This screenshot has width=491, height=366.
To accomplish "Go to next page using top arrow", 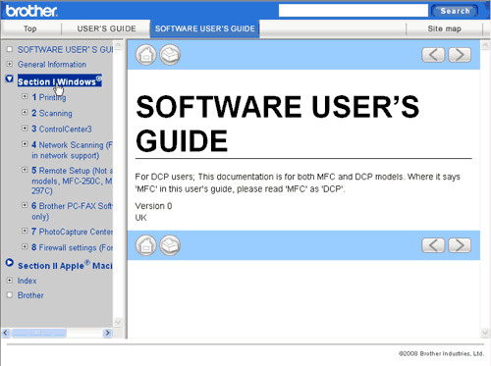I will pos(460,55).
